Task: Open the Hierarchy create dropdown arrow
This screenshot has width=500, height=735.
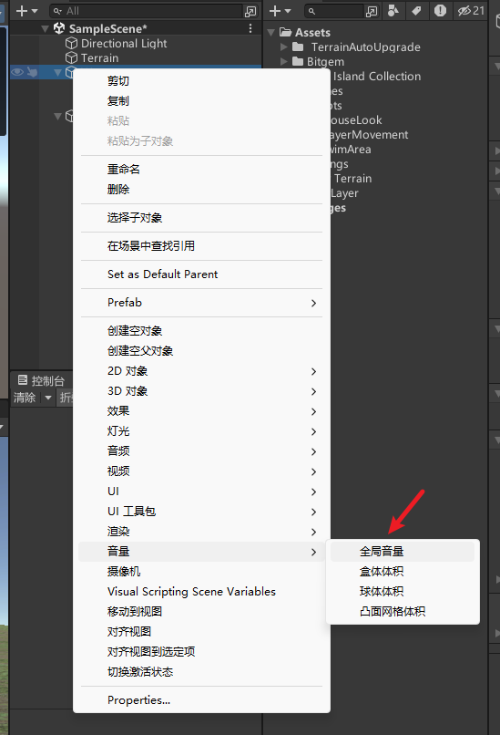Action: click(35, 11)
